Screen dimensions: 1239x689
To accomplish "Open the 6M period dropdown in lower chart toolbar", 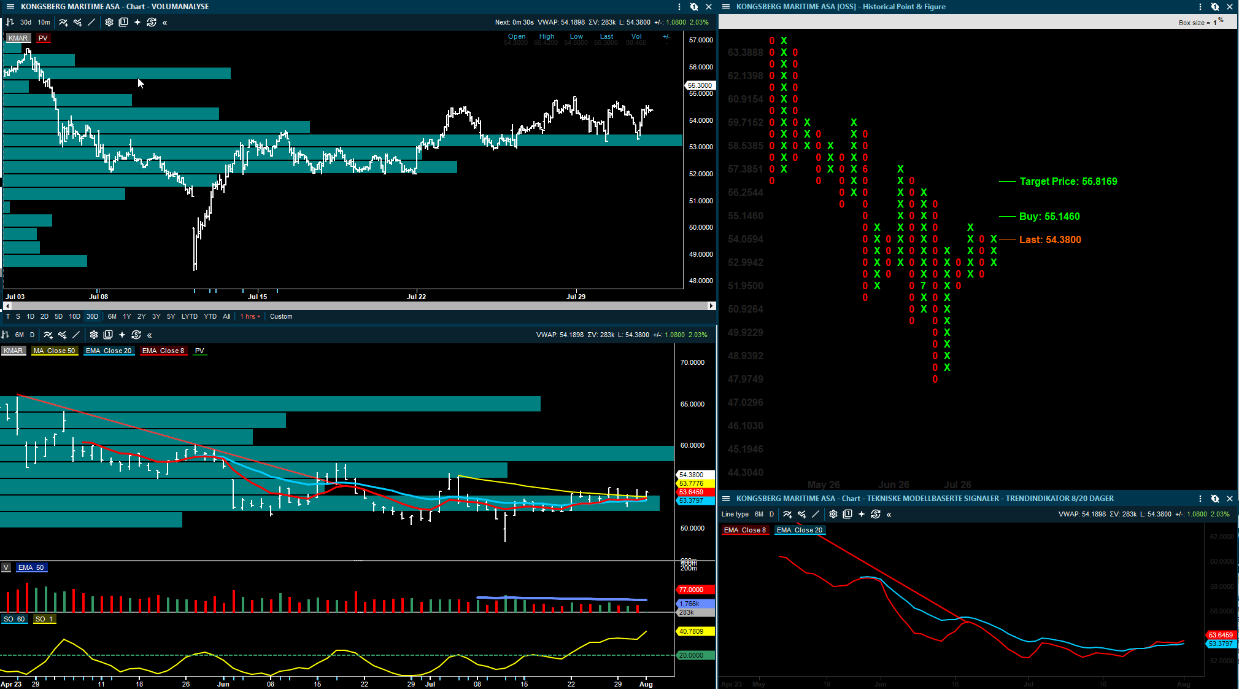I will pos(20,335).
